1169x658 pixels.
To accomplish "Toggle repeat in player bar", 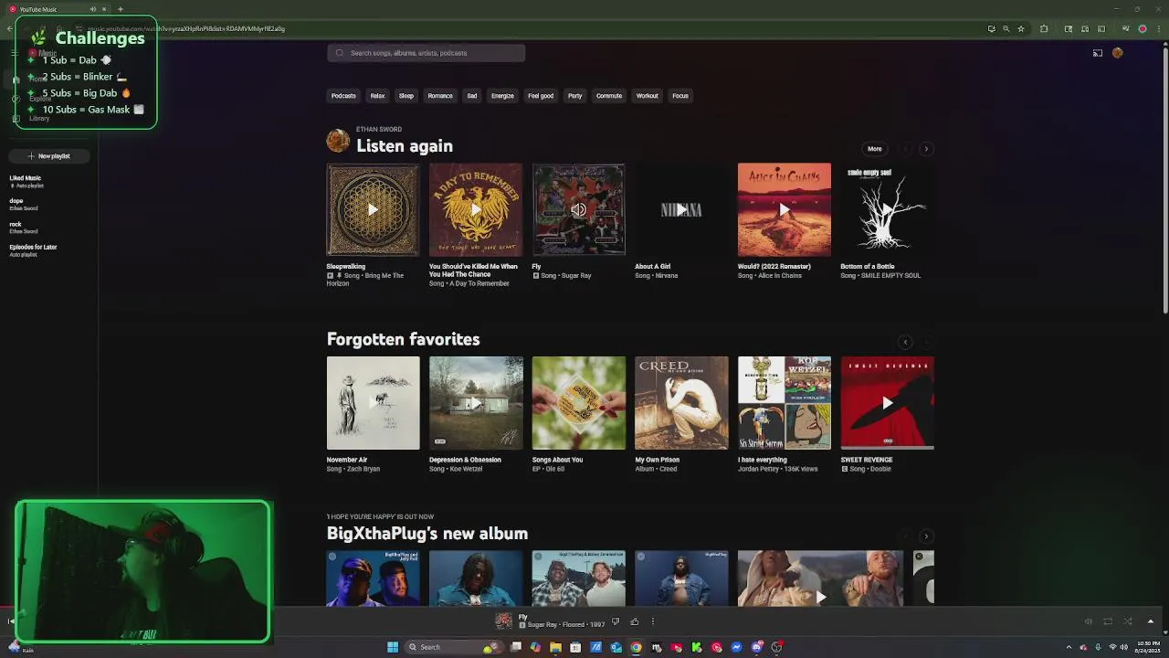I will (1108, 621).
